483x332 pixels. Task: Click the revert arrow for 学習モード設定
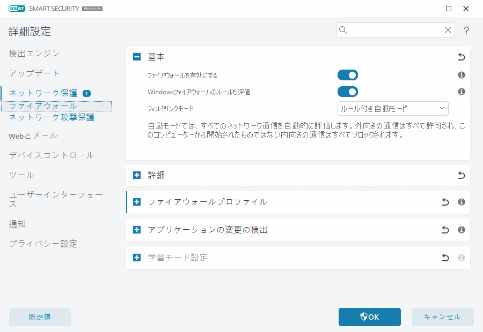click(x=445, y=257)
